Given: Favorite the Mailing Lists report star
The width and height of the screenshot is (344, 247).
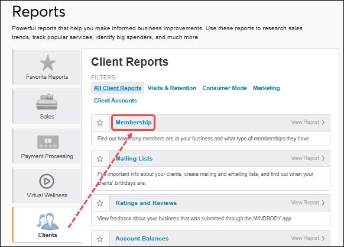Looking at the screenshot, I should tap(100, 159).
